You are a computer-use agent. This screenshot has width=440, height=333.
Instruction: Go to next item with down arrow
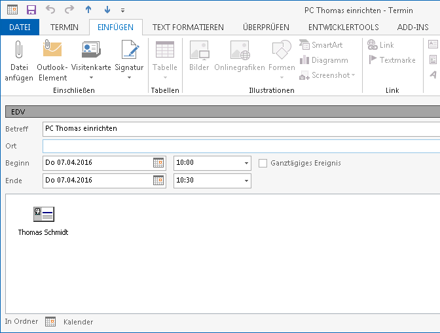coord(107,10)
